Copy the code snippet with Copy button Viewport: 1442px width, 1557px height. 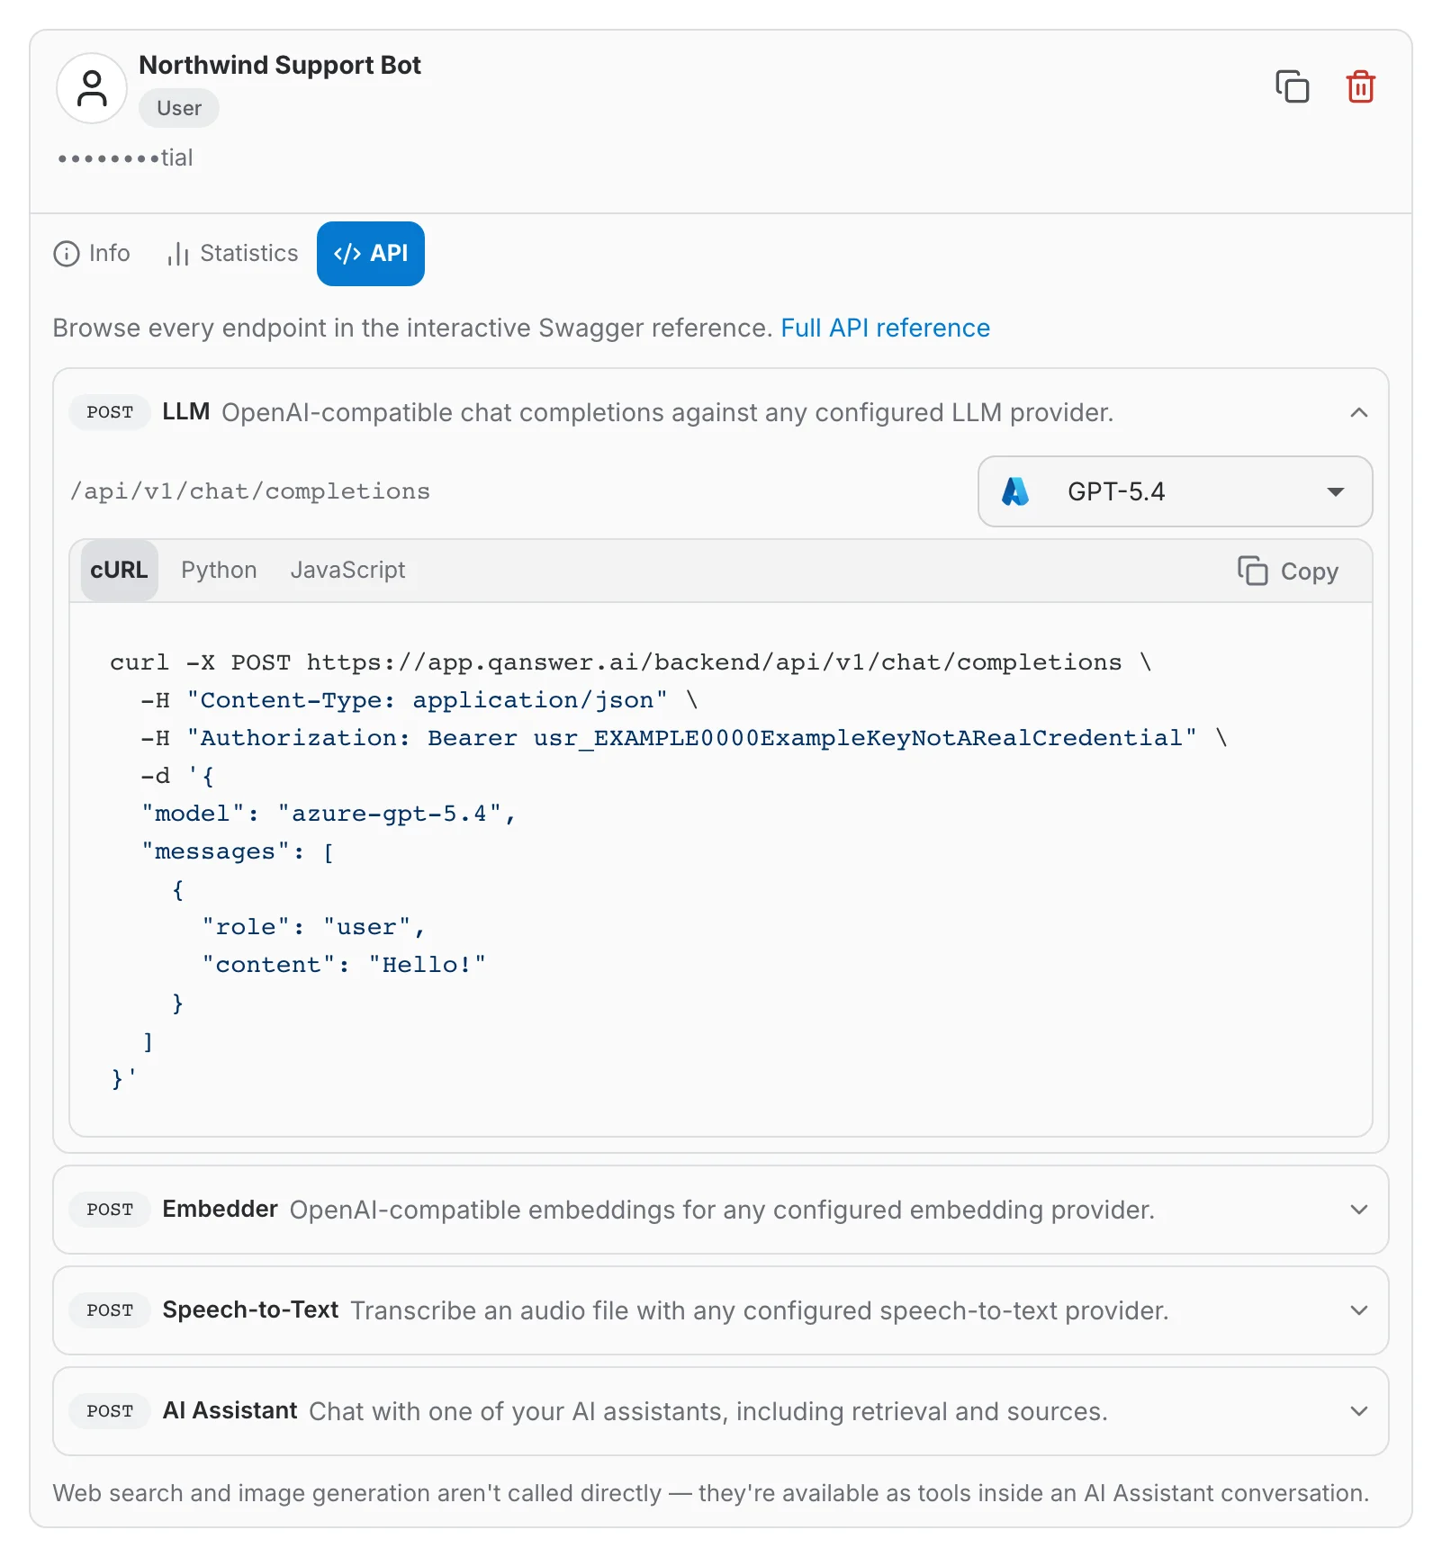(1288, 571)
